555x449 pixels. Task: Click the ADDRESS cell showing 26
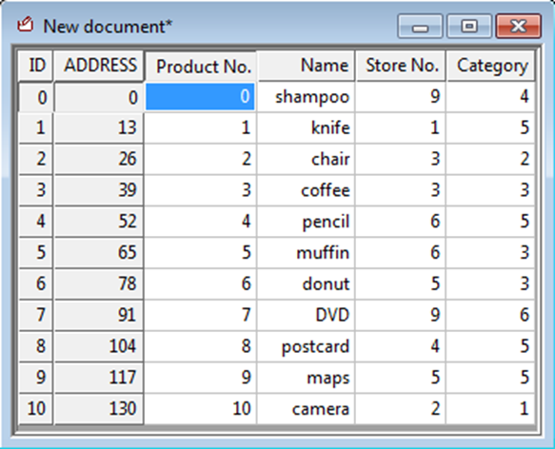click(99, 159)
